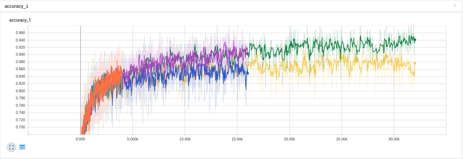This screenshot has width=463, height=159.
Task: Click the 0.800 y-axis label
Action: (x=20, y=91)
